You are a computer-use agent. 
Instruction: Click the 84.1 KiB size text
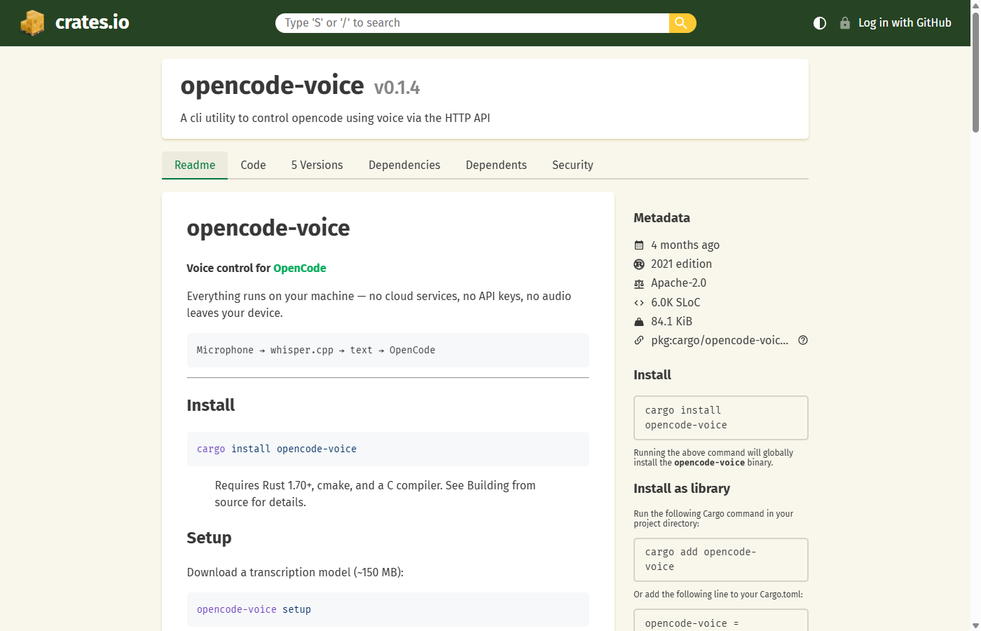(671, 322)
